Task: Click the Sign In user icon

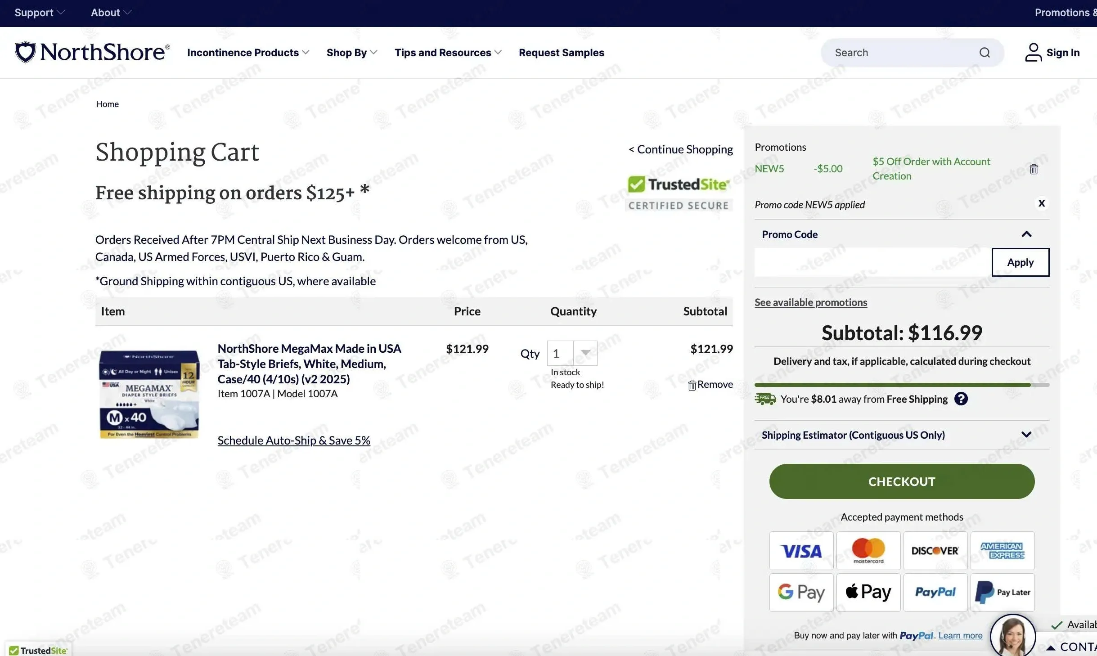Action: 1033,53
